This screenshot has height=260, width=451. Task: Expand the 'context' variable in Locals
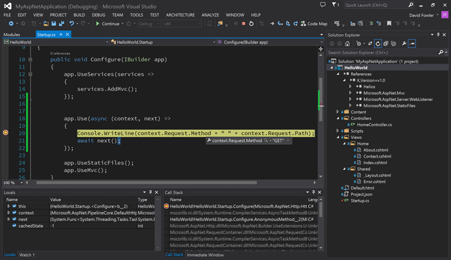pos(9,213)
